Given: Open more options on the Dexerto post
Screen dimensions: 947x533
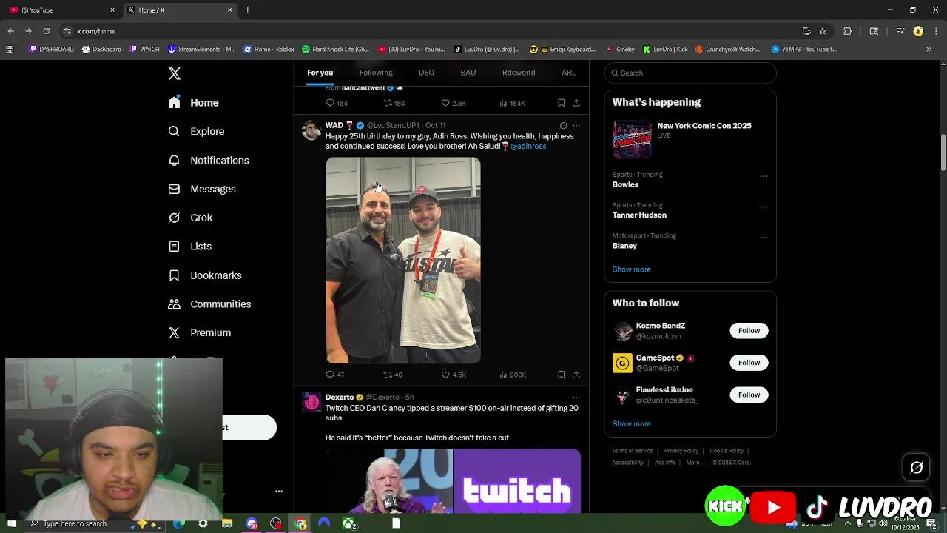Looking at the screenshot, I should (576, 398).
